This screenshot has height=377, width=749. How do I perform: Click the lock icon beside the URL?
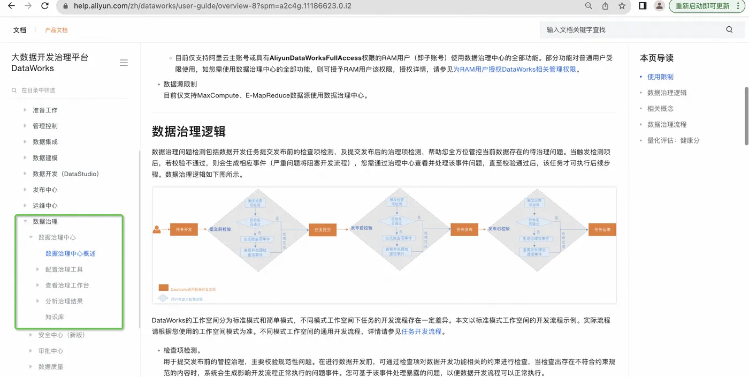coord(66,6)
